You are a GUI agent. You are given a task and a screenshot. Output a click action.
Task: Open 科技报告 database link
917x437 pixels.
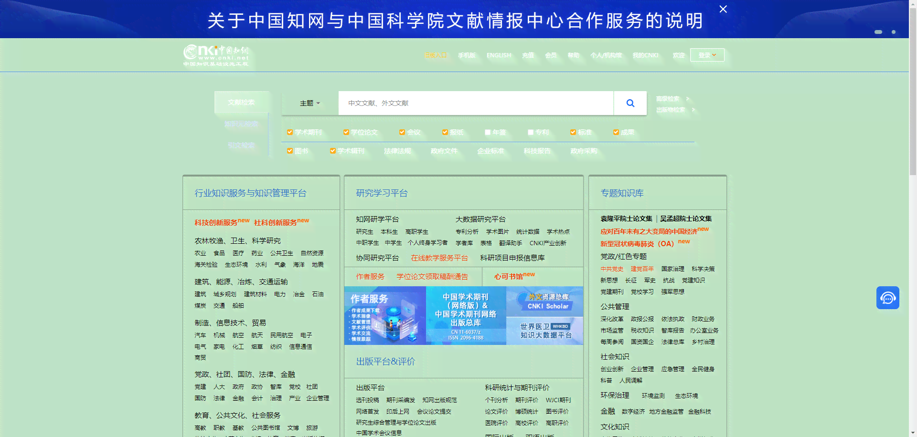pyautogui.click(x=537, y=151)
